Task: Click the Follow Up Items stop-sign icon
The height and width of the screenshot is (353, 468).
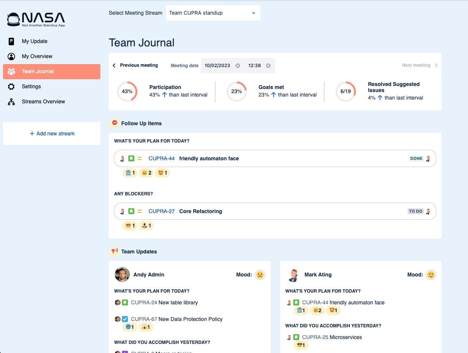Action: [x=114, y=123]
